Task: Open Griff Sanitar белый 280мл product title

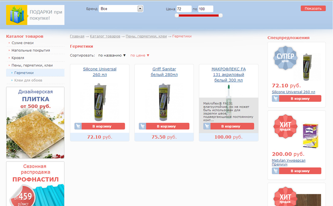Action: [x=164, y=72]
